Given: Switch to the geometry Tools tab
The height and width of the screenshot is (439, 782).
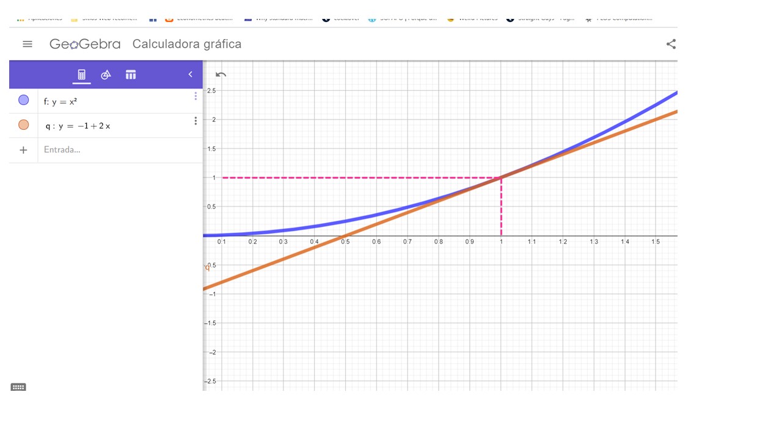Looking at the screenshot, I should [x=106, y=75].
